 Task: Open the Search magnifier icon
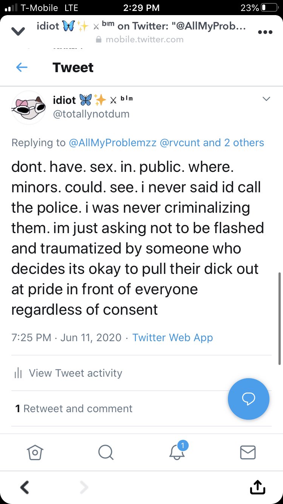coord(105,452)
